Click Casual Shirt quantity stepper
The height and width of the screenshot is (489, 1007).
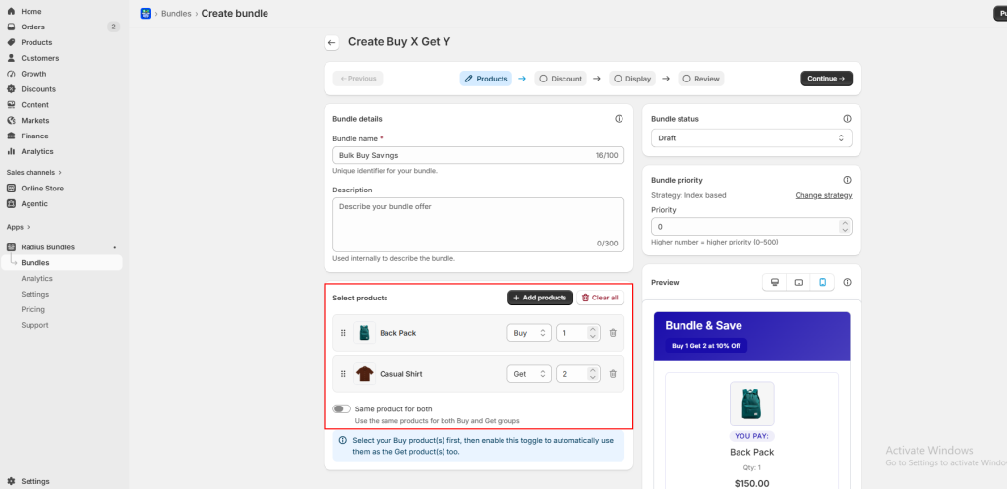tap(593, 374)
